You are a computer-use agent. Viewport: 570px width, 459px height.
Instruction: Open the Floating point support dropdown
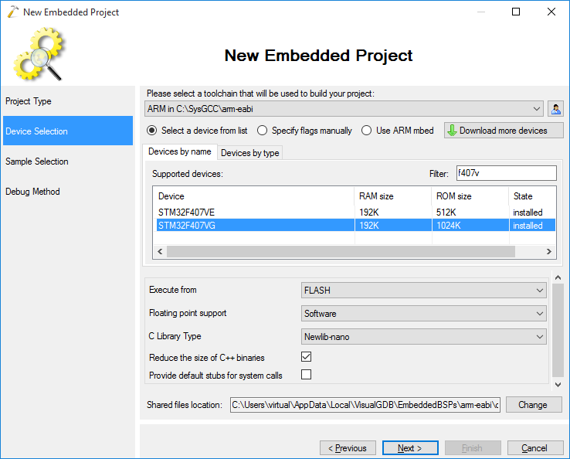coord(423,314)
